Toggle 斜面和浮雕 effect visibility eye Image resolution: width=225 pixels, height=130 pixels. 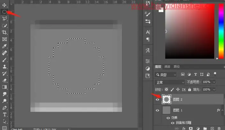pos(173,123)
